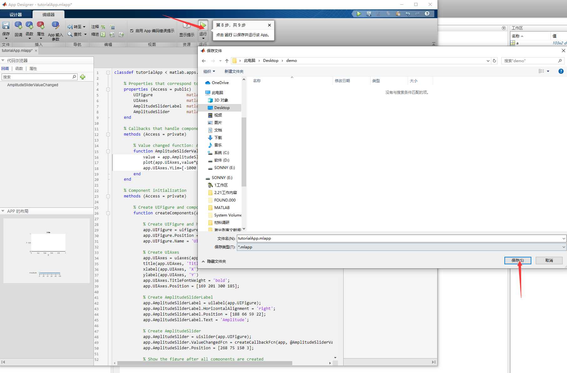The image size is (567, 373).
Task: Click the quick access help icon
Action: point(427,14)
